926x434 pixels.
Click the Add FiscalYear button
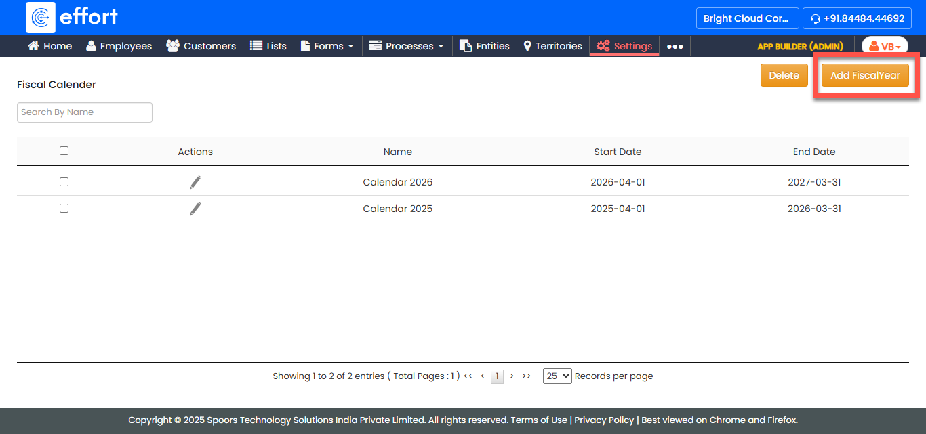pos(865,75)
